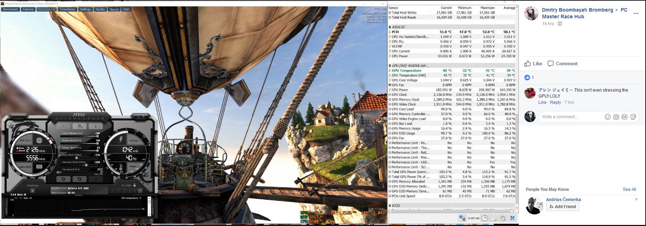This screenshot has height=226, width=646.
Task: Select Afterburner profile slot 3
Action: coord(124,191)
